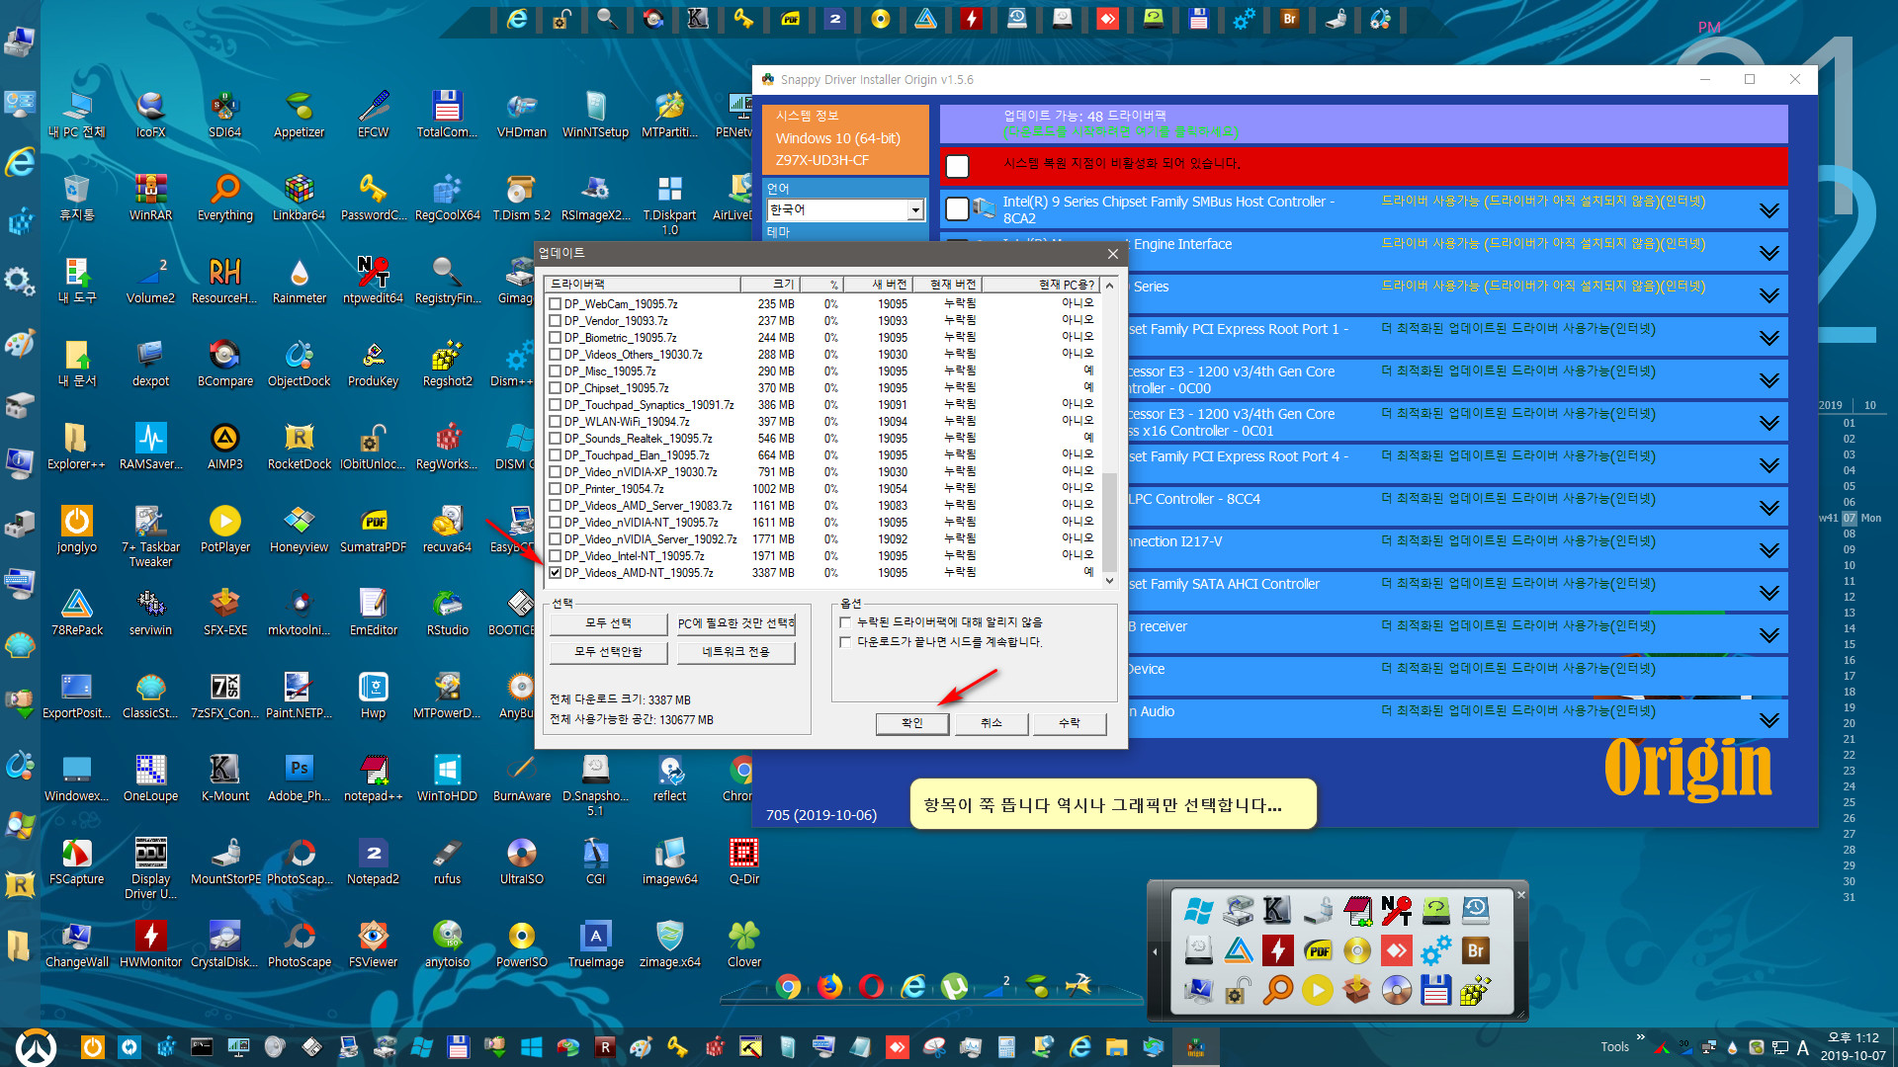Check the DP_Vendor_19093.7z driver pack
Image resolution: width=1898 pixels, height=1067 pixels.
(556, 321)
